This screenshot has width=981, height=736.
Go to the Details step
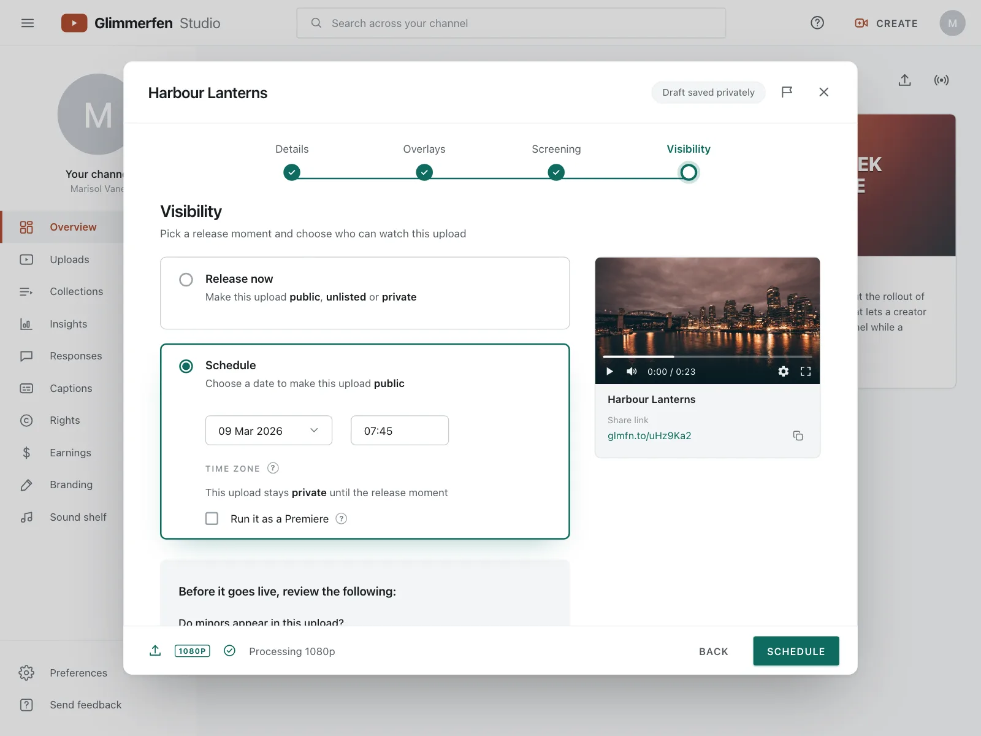[292, 161]
